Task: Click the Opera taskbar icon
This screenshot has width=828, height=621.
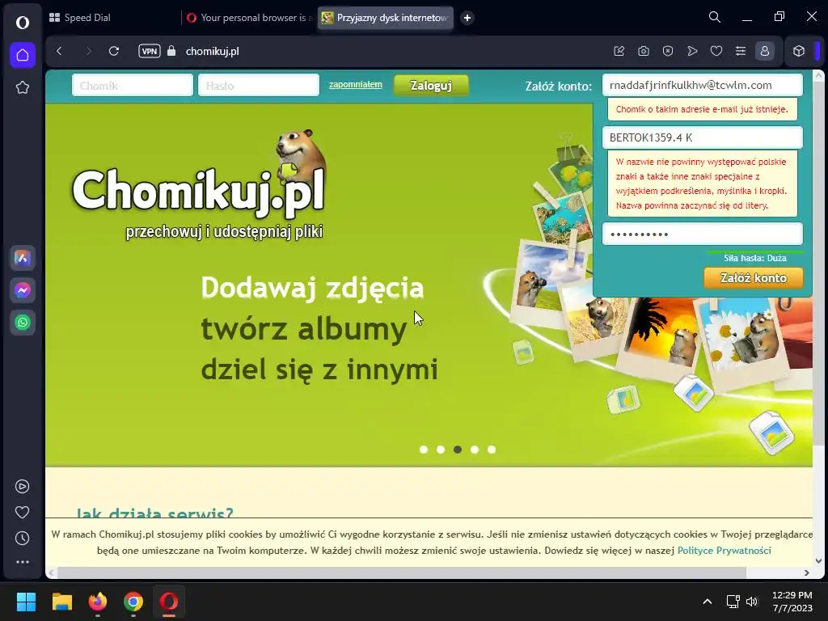Action: 169,602
